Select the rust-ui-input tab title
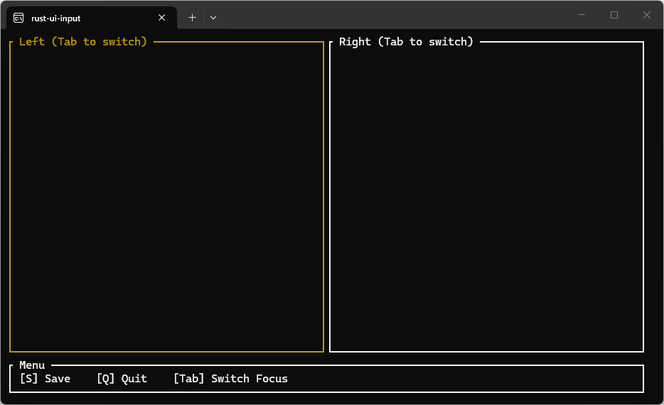The height and width of the screenshot is (405, 664). [x=56, y=18]
